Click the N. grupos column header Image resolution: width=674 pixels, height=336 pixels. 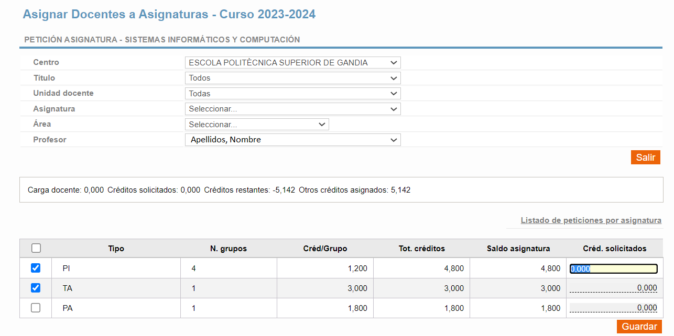[x=229, y=249]
